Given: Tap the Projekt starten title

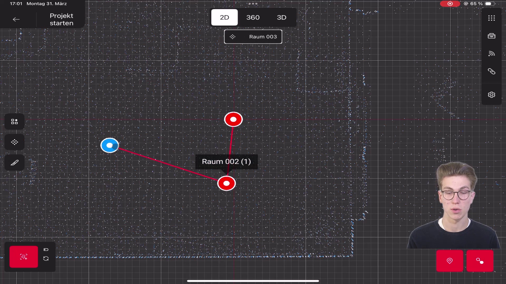Looking at the screenshot, I should point(62,19).
